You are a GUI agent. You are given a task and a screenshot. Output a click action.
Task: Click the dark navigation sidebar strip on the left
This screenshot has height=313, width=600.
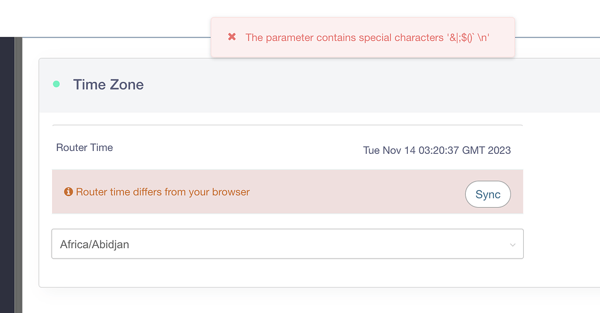pos(7,175)
